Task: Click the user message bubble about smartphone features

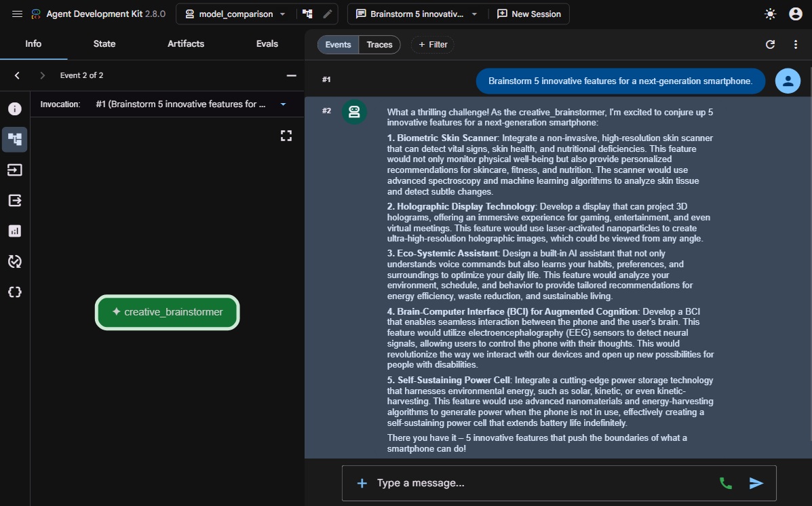Action: click(621, 81)
